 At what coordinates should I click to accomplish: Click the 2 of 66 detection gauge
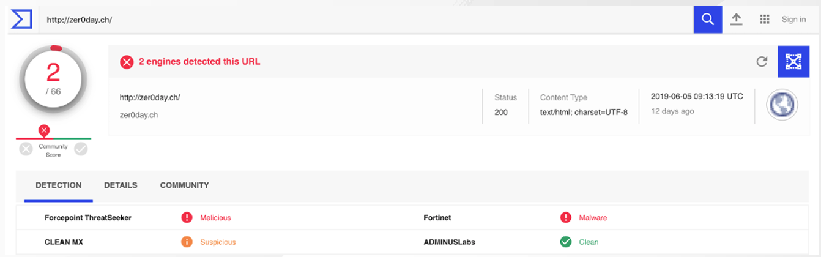pyautogui.click(x=53, y=78)
